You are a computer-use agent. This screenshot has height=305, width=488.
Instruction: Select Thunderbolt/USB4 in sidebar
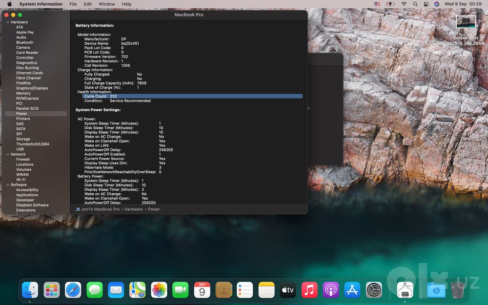pos(32,144)
